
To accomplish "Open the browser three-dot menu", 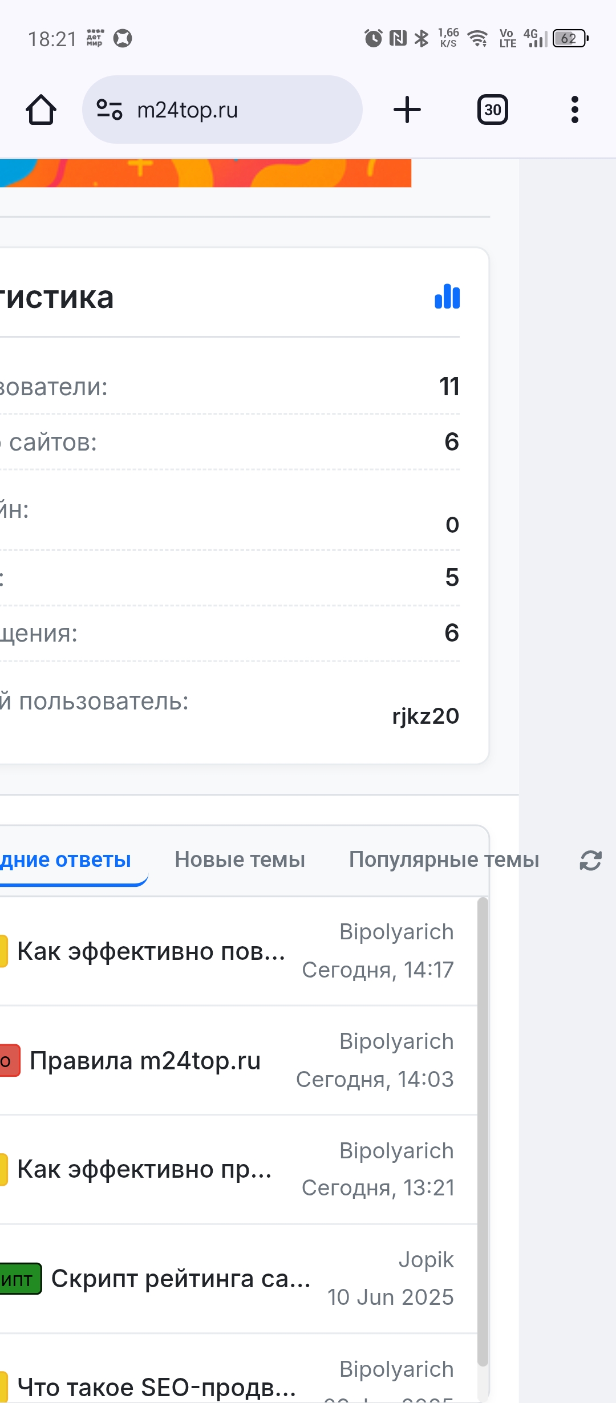I will [574, 110].
